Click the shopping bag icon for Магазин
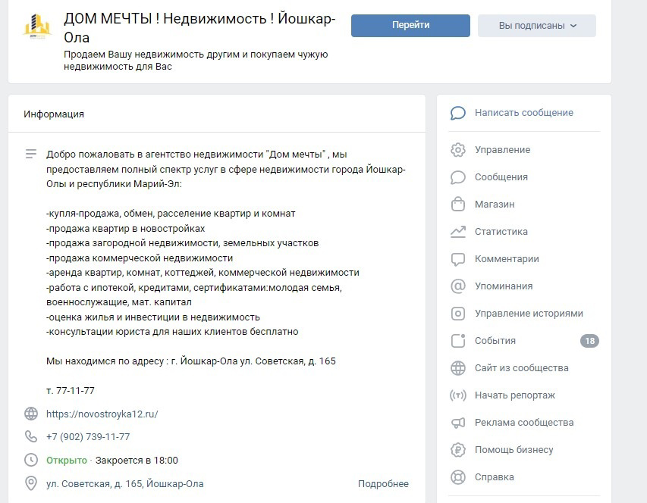This screenshot has width=647, height=503. 457,205
